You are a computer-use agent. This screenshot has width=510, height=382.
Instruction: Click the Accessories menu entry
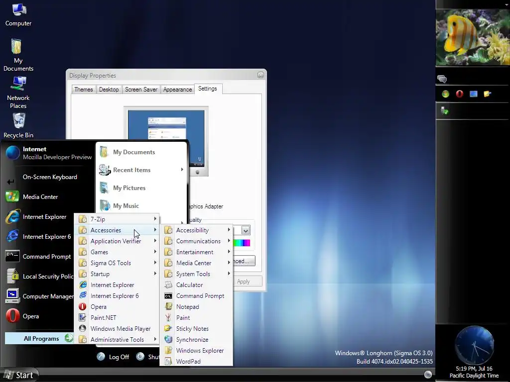pos(117,230)
